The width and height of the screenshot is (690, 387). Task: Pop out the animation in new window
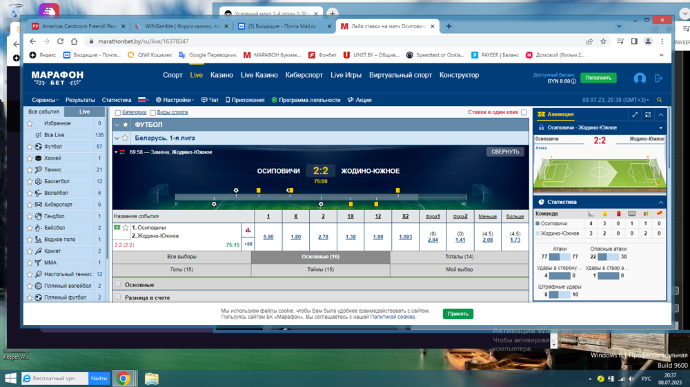[x=647, y=115]
